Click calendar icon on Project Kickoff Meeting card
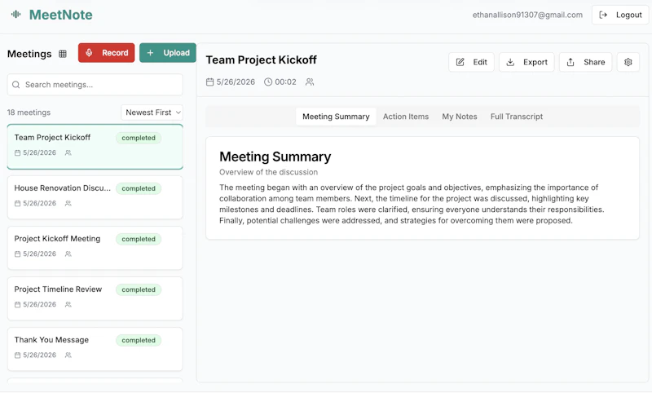Image resolution: width=652 pixels, height=393 pixels. [17, 254]
